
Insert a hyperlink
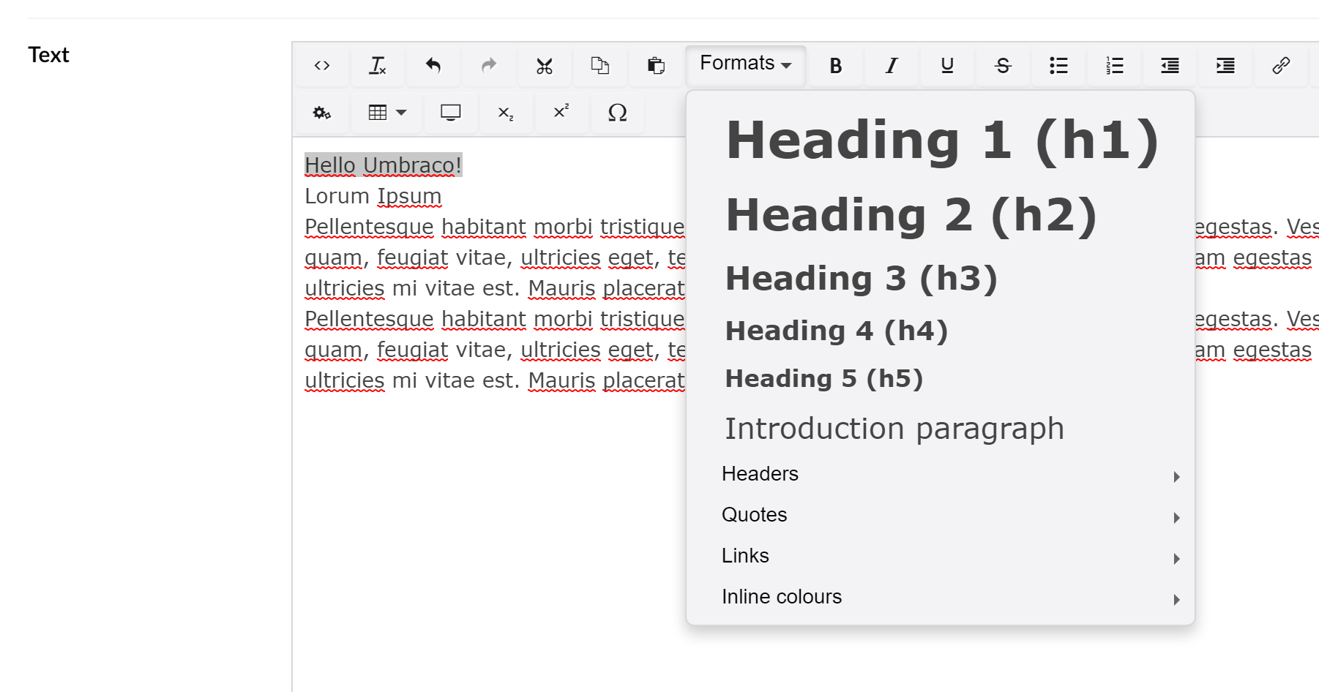pyautogui.click(x=1281, y=66)
